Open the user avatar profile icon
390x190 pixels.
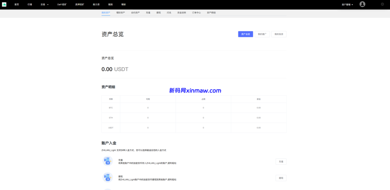(363, 4)
